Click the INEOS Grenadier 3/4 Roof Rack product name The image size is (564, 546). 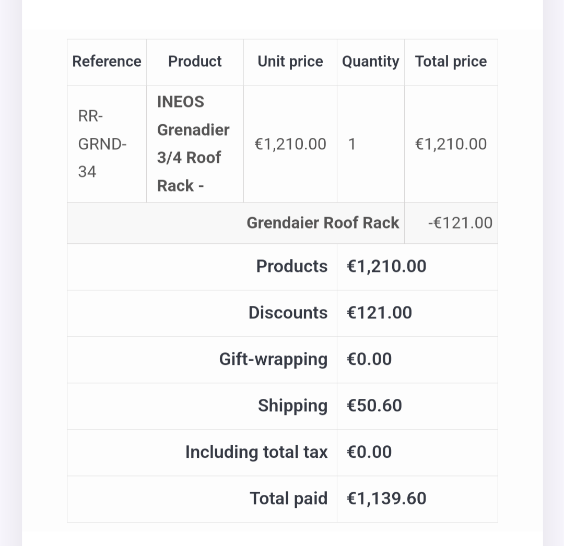click(x=193, y=144)
